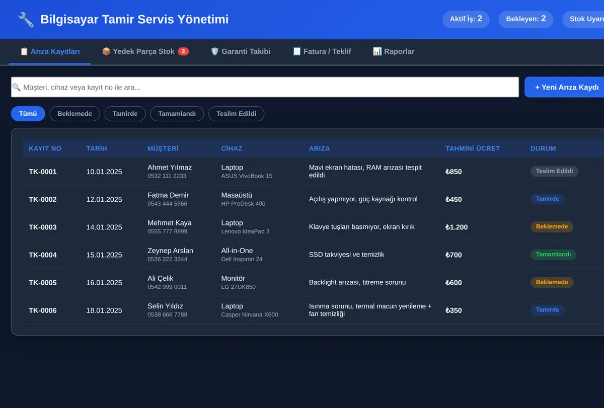Click the magnifier icon in search box
604x408 pixels.
coord(17,87)
